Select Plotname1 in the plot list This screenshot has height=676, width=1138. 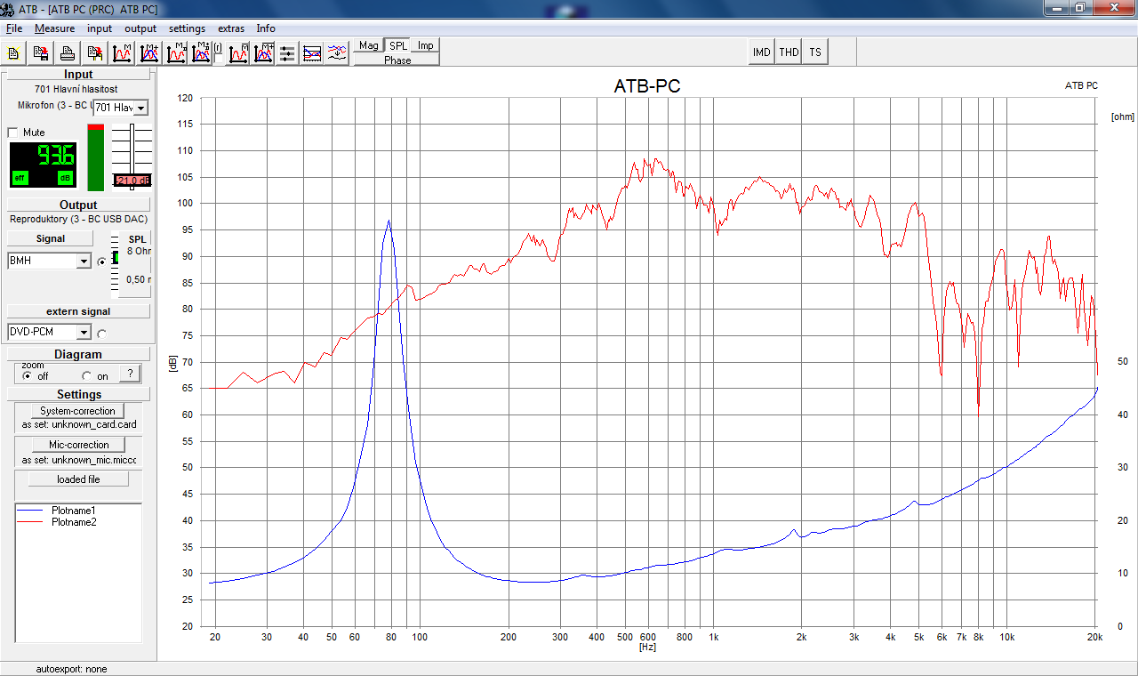pos(73,511)
